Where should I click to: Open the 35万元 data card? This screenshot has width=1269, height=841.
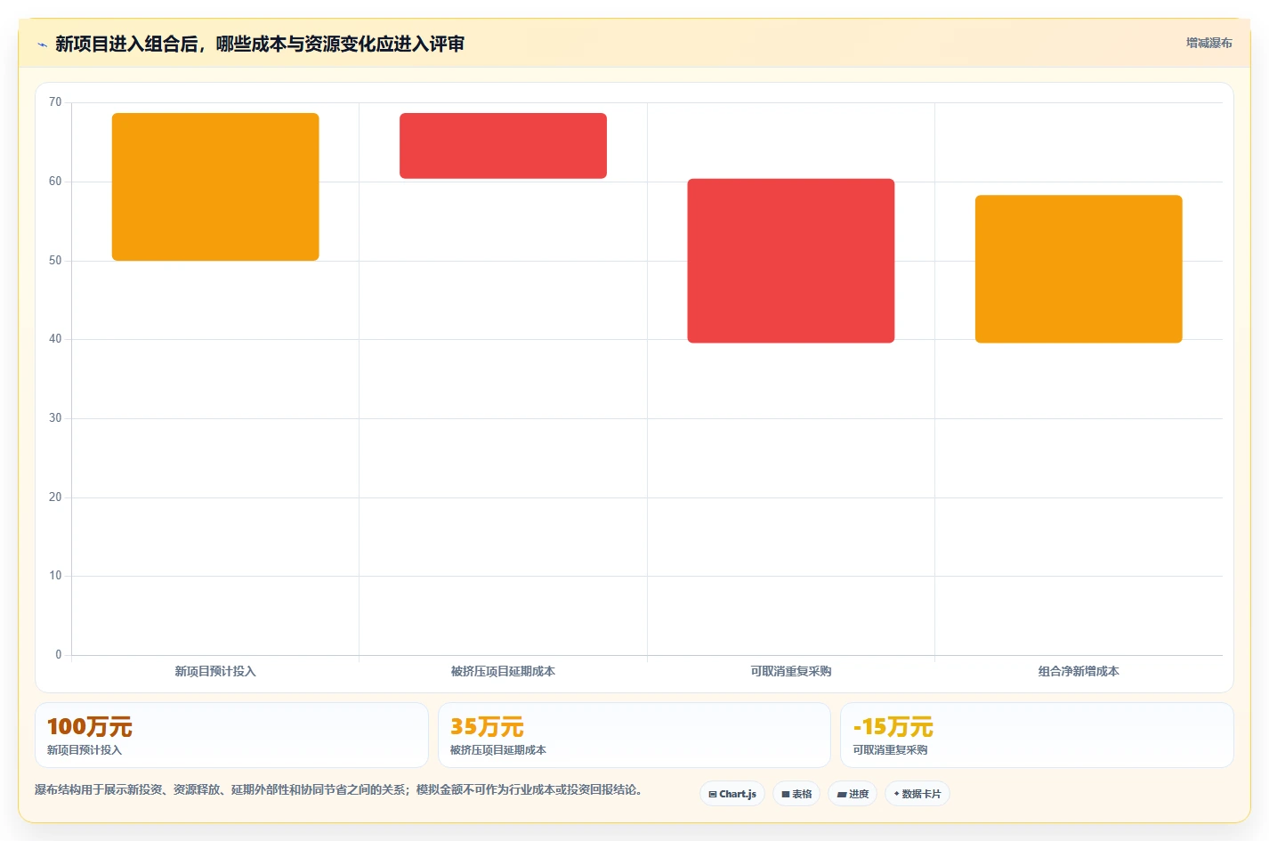point(634,735)
